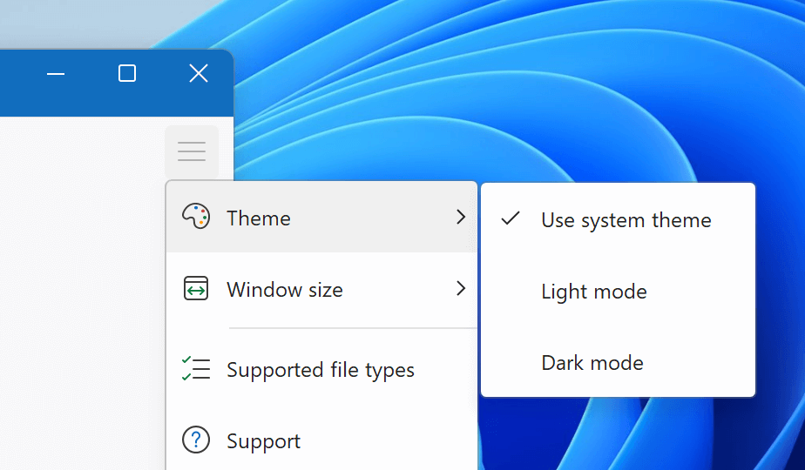Image resolution: width=805 pixels, height=470 pixels.
Task: Minimize the application window
Action: (x=56, y=74)
